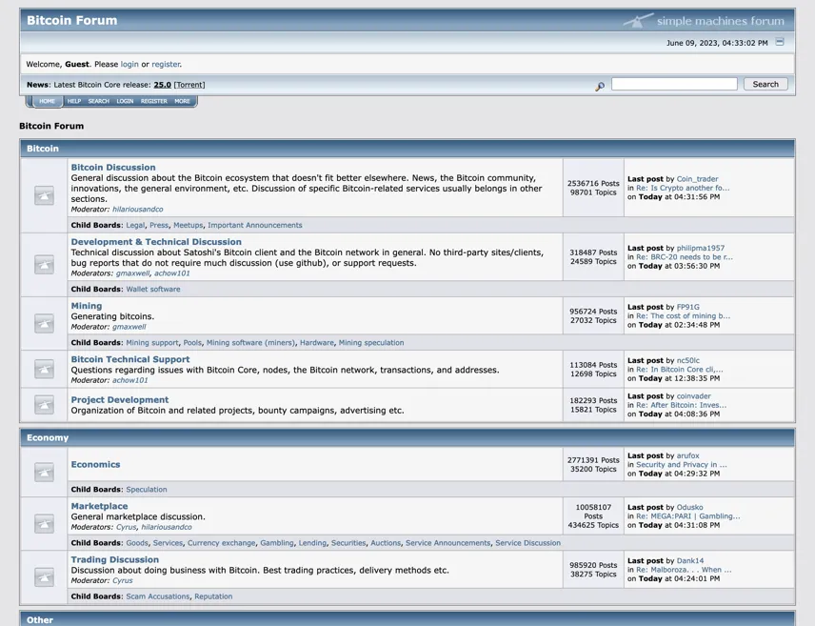Screen dimensions: 815x626
Task: Open the Development & Technical Discussion board
Action: click(x=156, y=241)
